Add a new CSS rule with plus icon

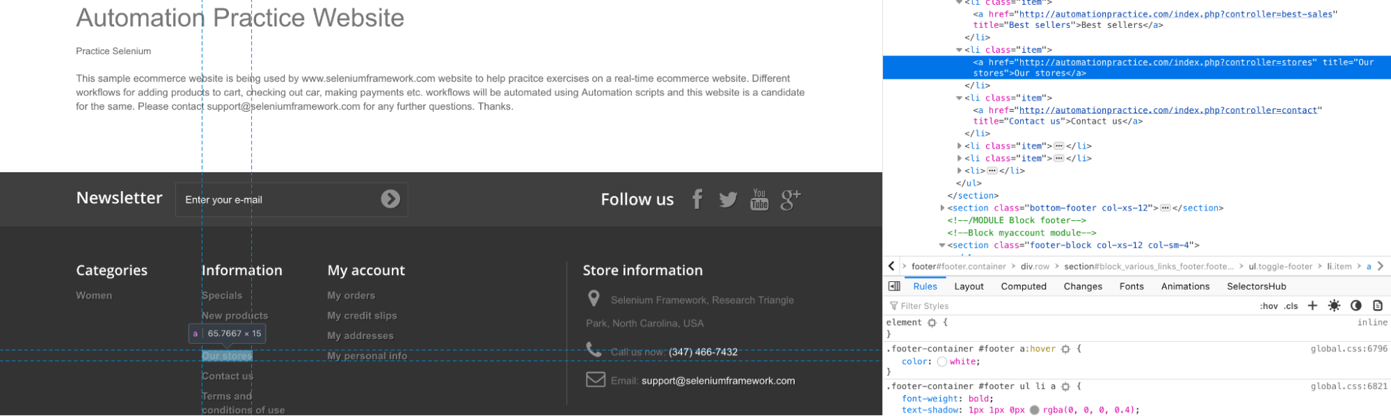(x=1312, y=306)
